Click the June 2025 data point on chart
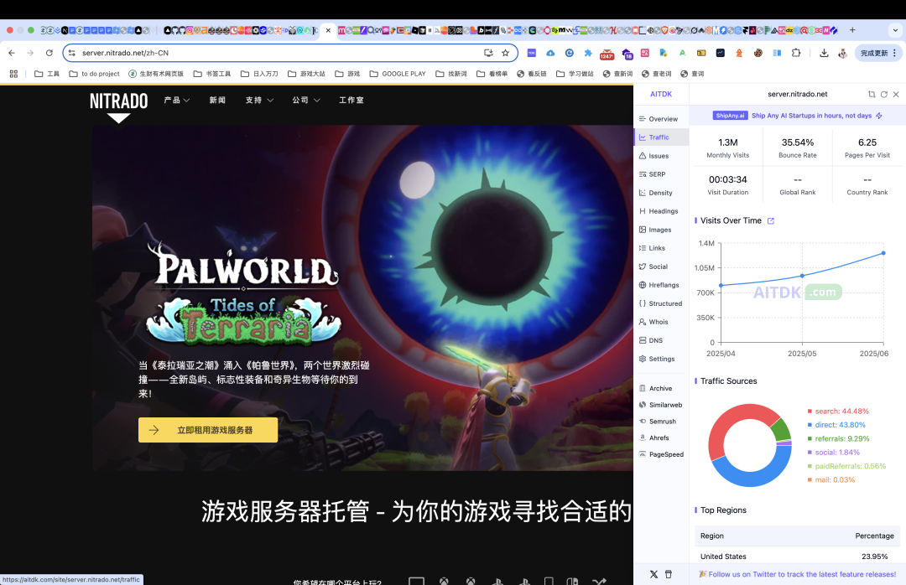The image size is (906, 585). [883, 253]
